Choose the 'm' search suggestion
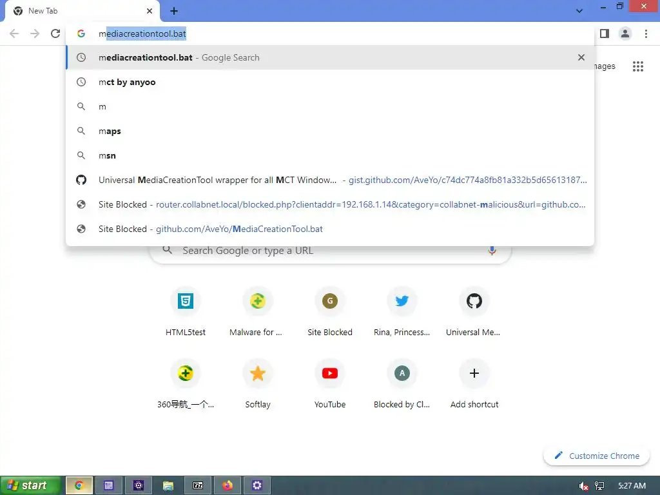This screenshot has height=495, width=660. 330,106
